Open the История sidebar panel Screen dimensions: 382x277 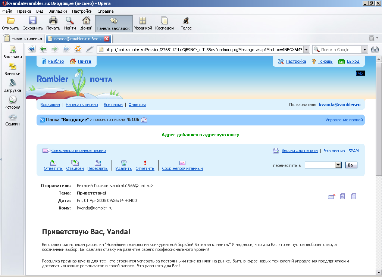point(13,103)
